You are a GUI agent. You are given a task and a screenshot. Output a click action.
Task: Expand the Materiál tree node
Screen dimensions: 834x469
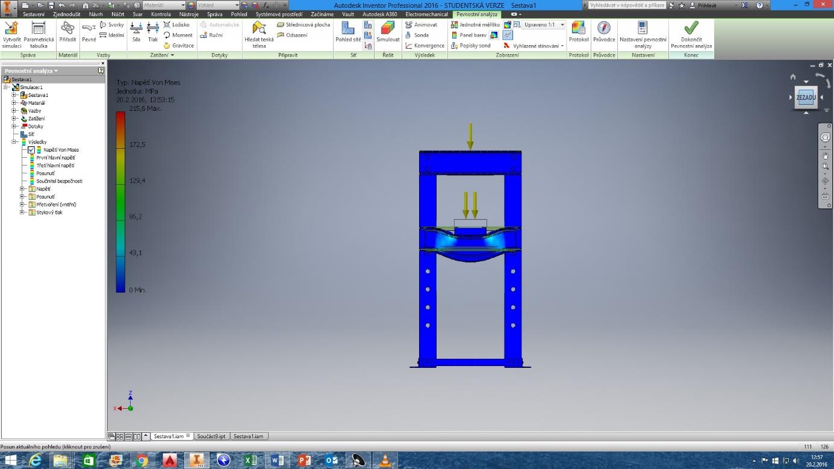(14, 103)
